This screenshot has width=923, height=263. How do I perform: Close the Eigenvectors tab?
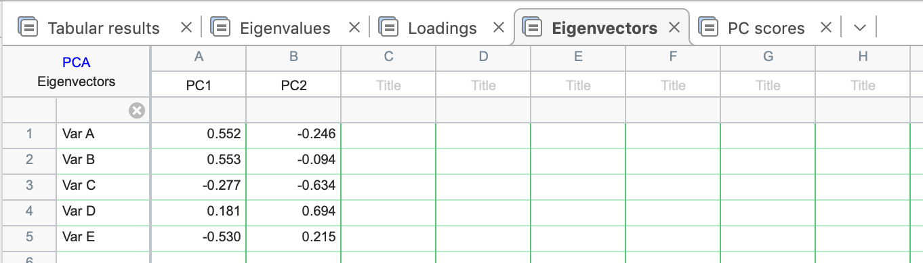(x=674, y=28)
